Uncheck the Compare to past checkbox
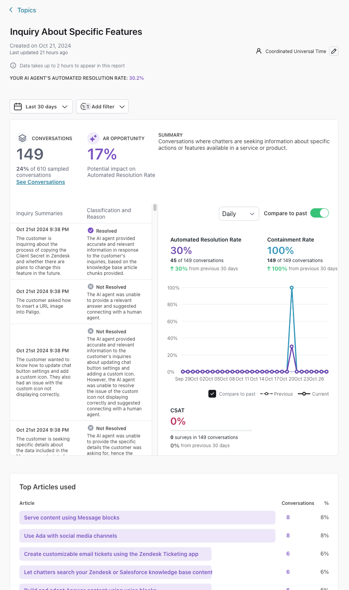This screenshot has height=590, width=349. [212, 394]
